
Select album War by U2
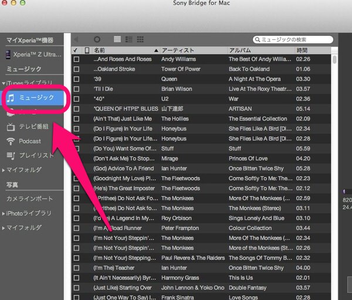coord(233,99)
